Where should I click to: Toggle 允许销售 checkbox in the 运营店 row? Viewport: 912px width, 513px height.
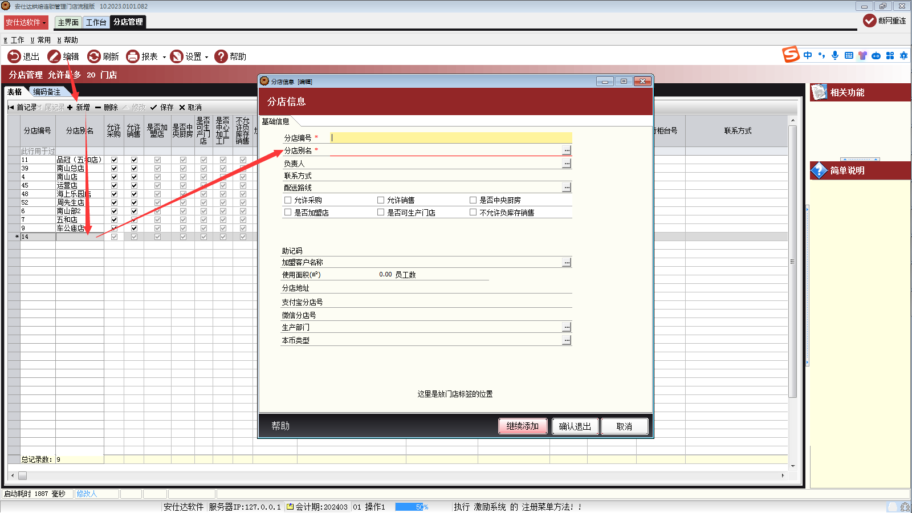coord(134,185)
